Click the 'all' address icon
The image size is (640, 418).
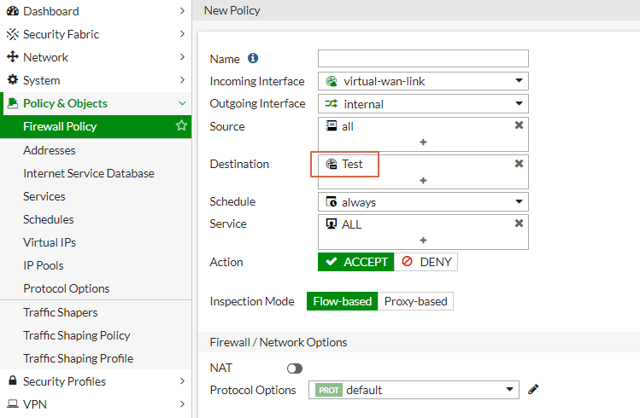(332, 125)
